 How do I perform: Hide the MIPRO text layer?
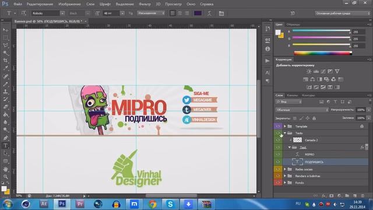tap(278, 155)
